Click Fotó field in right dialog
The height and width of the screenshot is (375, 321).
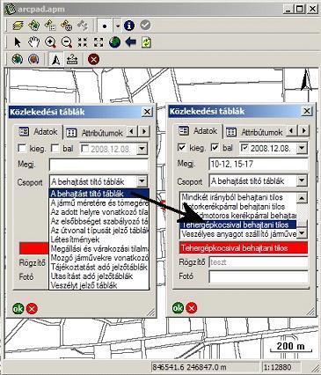click(x=259, y=276)
